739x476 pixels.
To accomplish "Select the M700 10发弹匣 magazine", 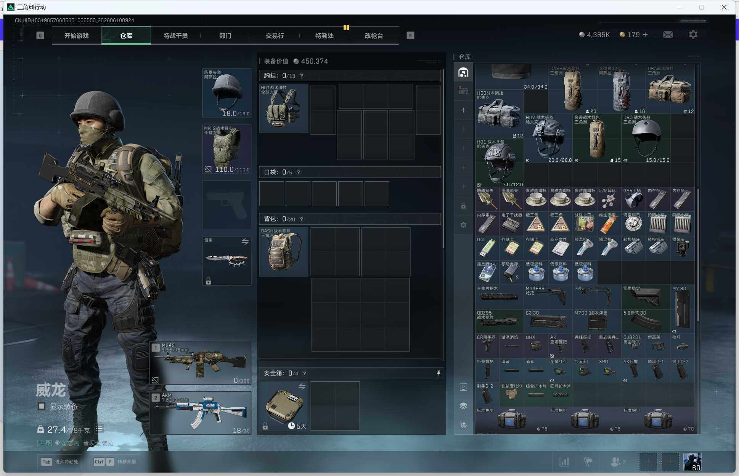I will [597, 322].
